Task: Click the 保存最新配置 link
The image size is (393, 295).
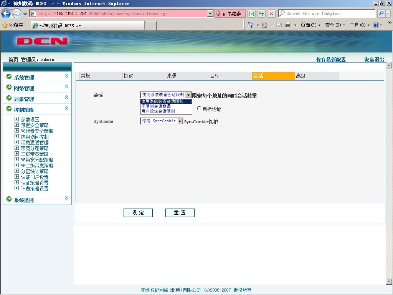Action: pos(331,60)
